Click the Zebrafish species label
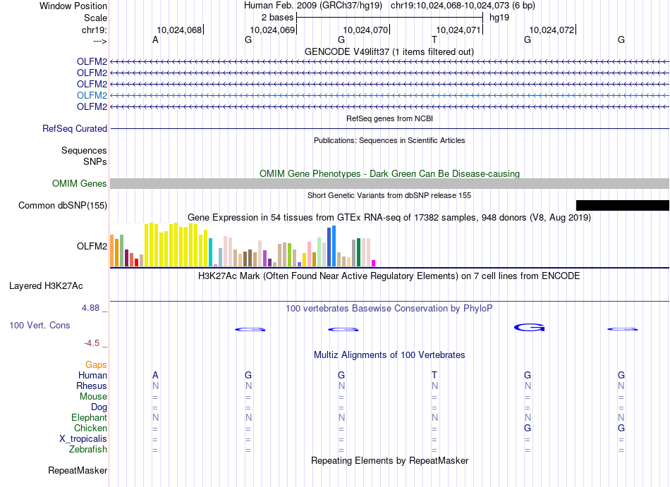670x487 pixels. 88,450
